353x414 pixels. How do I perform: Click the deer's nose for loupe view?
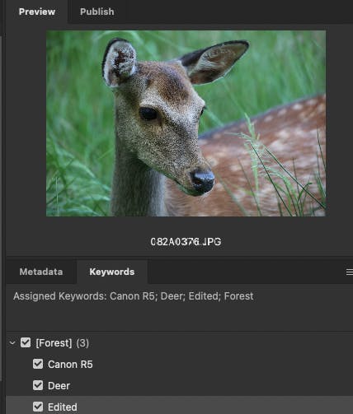pos(203,181)
